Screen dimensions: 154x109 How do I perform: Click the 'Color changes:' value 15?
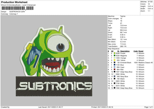(x=121, y=19)
